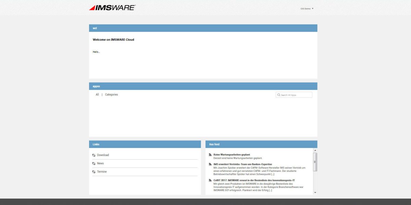Switch to the Categories filter
This screenshot has height=205, width=411.
pos(112,94)
